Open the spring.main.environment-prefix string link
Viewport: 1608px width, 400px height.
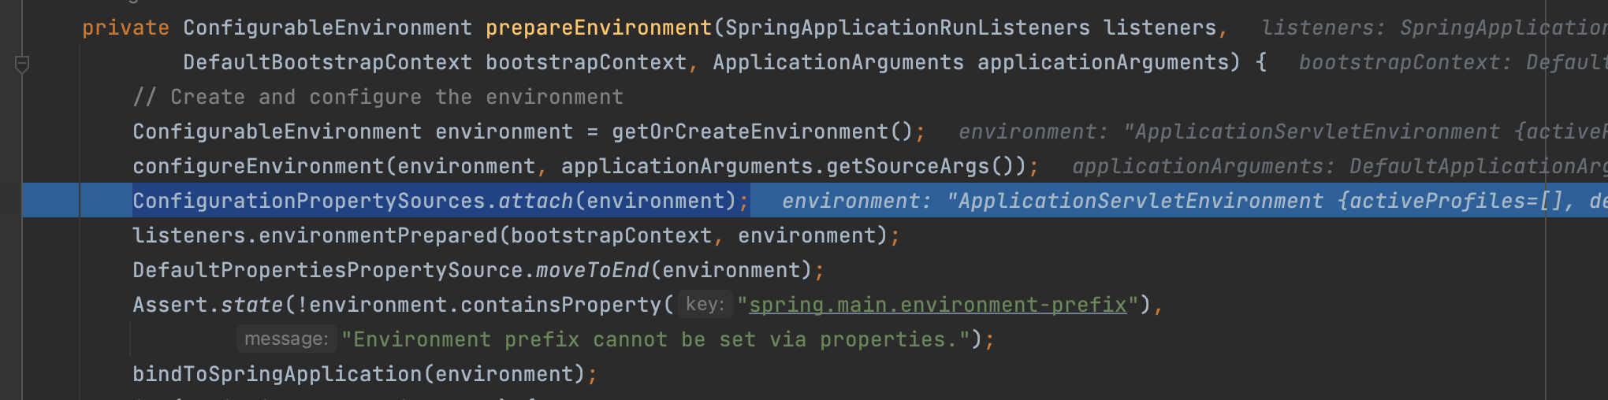937,305
